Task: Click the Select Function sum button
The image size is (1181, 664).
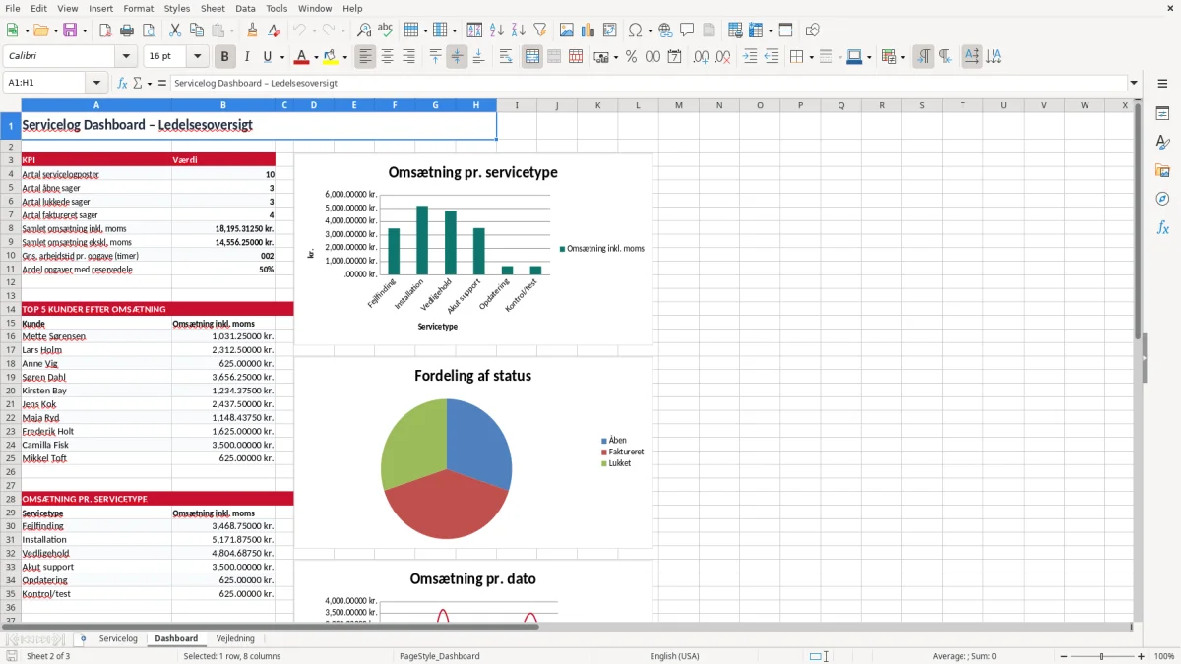Action: (138, 83)
